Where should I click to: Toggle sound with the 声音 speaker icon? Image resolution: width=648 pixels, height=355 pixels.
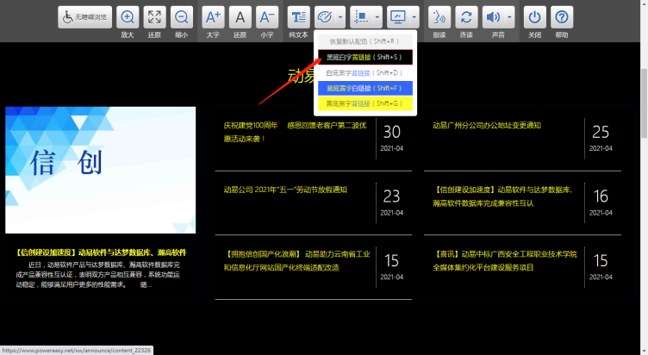tap(493, 17)
